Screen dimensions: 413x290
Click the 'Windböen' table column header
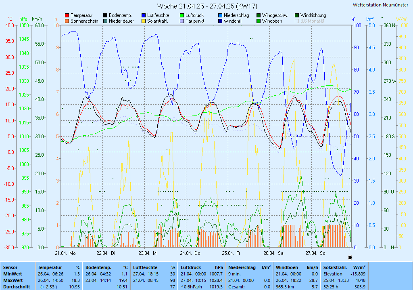287,267
